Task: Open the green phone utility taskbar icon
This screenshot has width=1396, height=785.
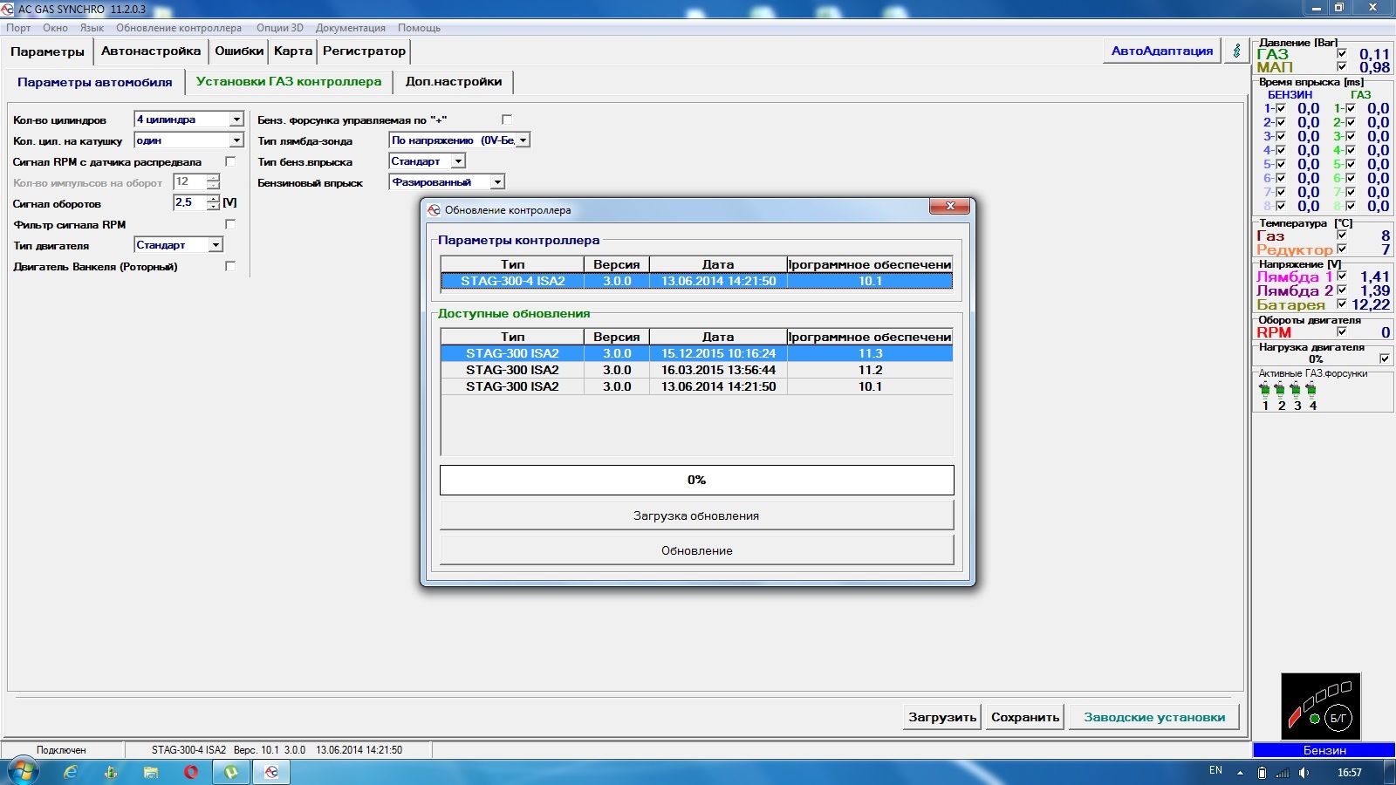Action: click(x=111, y=772)
